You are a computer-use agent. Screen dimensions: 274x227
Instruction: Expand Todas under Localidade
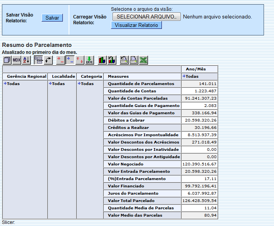(x=50, y=83)
